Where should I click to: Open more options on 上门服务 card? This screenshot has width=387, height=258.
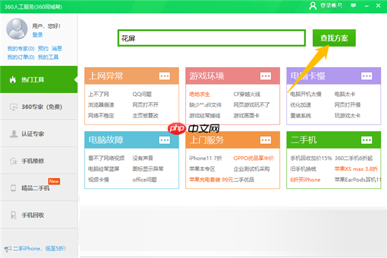tap(266, 140)
